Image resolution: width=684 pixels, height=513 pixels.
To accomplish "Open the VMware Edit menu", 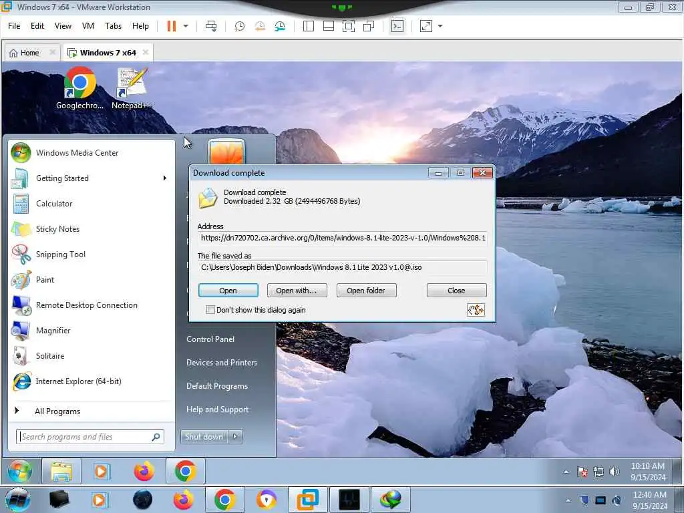I will point(37,26).
